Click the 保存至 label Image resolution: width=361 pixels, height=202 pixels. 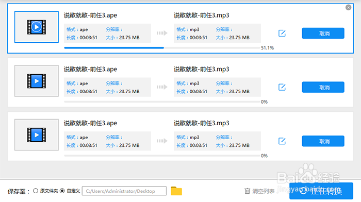pyautogui.click(x=19, y=191)
